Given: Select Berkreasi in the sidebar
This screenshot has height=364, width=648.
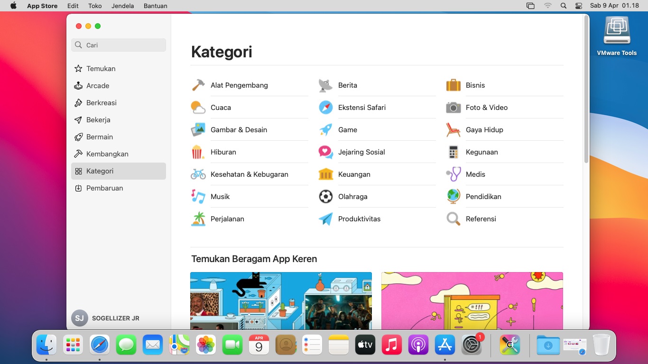Looking at the screenshot, I should click(119, 103).
